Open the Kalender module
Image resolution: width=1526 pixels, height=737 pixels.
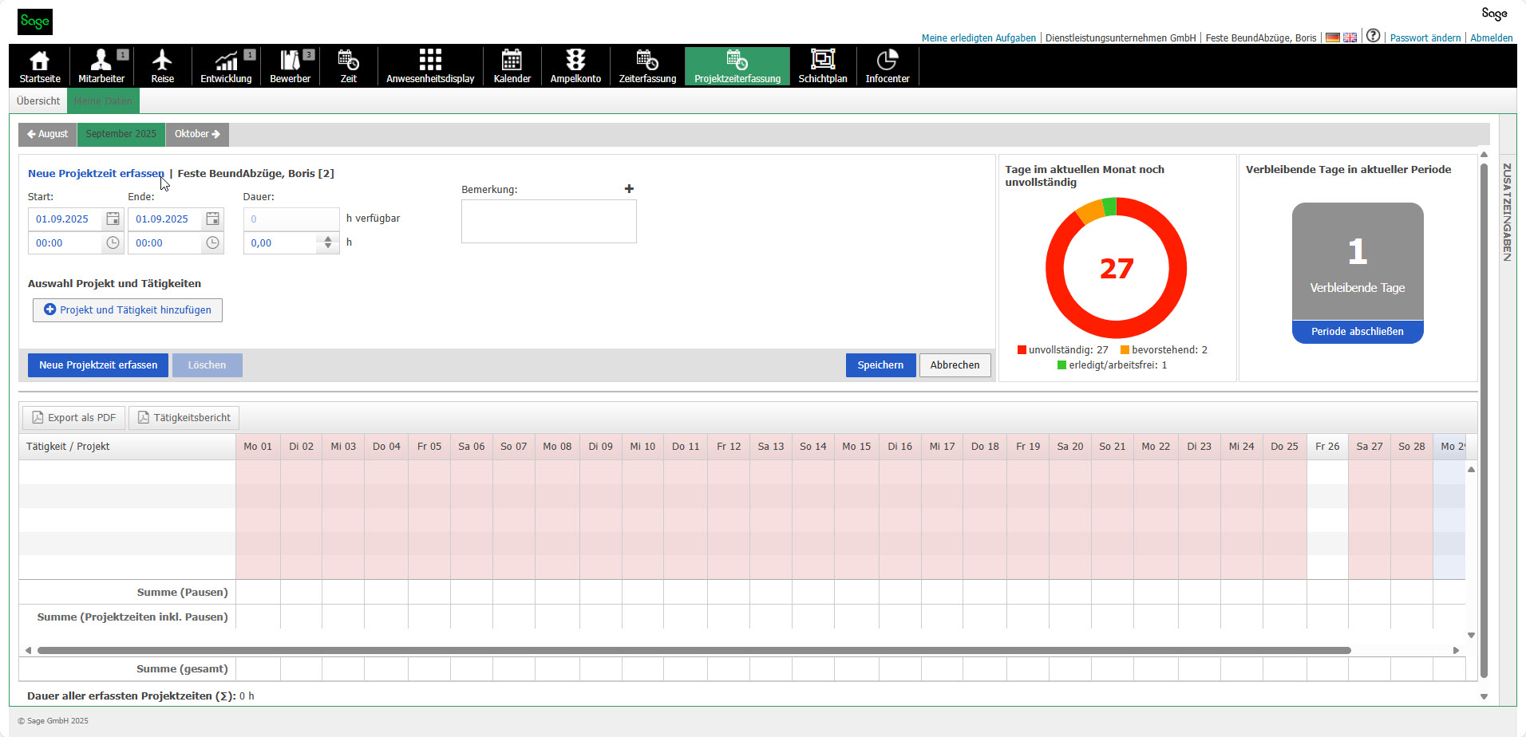tap(512, 66)
